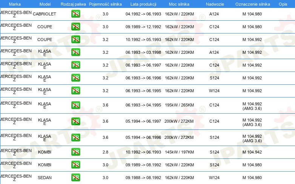295x184 pixels.
Task: Click fuel icon in the 06.1993 -> 03.1998 row
Action: click(75, 52)
